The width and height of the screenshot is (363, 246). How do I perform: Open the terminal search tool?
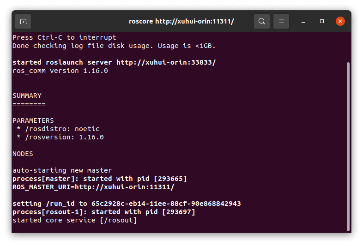261,21
